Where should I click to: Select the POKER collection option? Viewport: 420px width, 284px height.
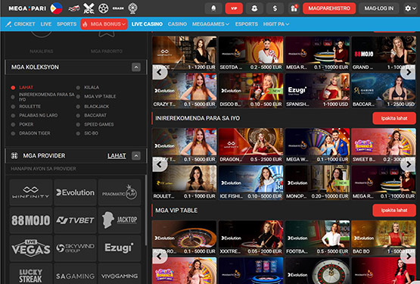pyautogui.click(x=22, y=124)
